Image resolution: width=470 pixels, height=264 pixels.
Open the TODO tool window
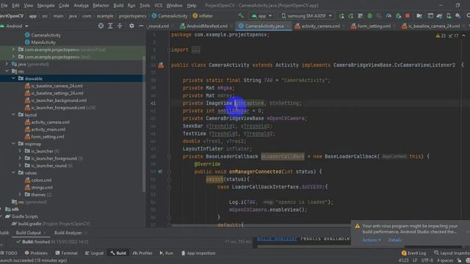point(9,253)
